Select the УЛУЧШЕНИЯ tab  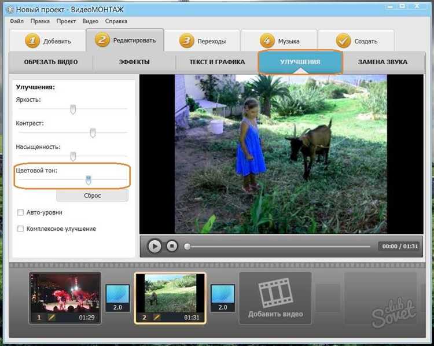300,62
